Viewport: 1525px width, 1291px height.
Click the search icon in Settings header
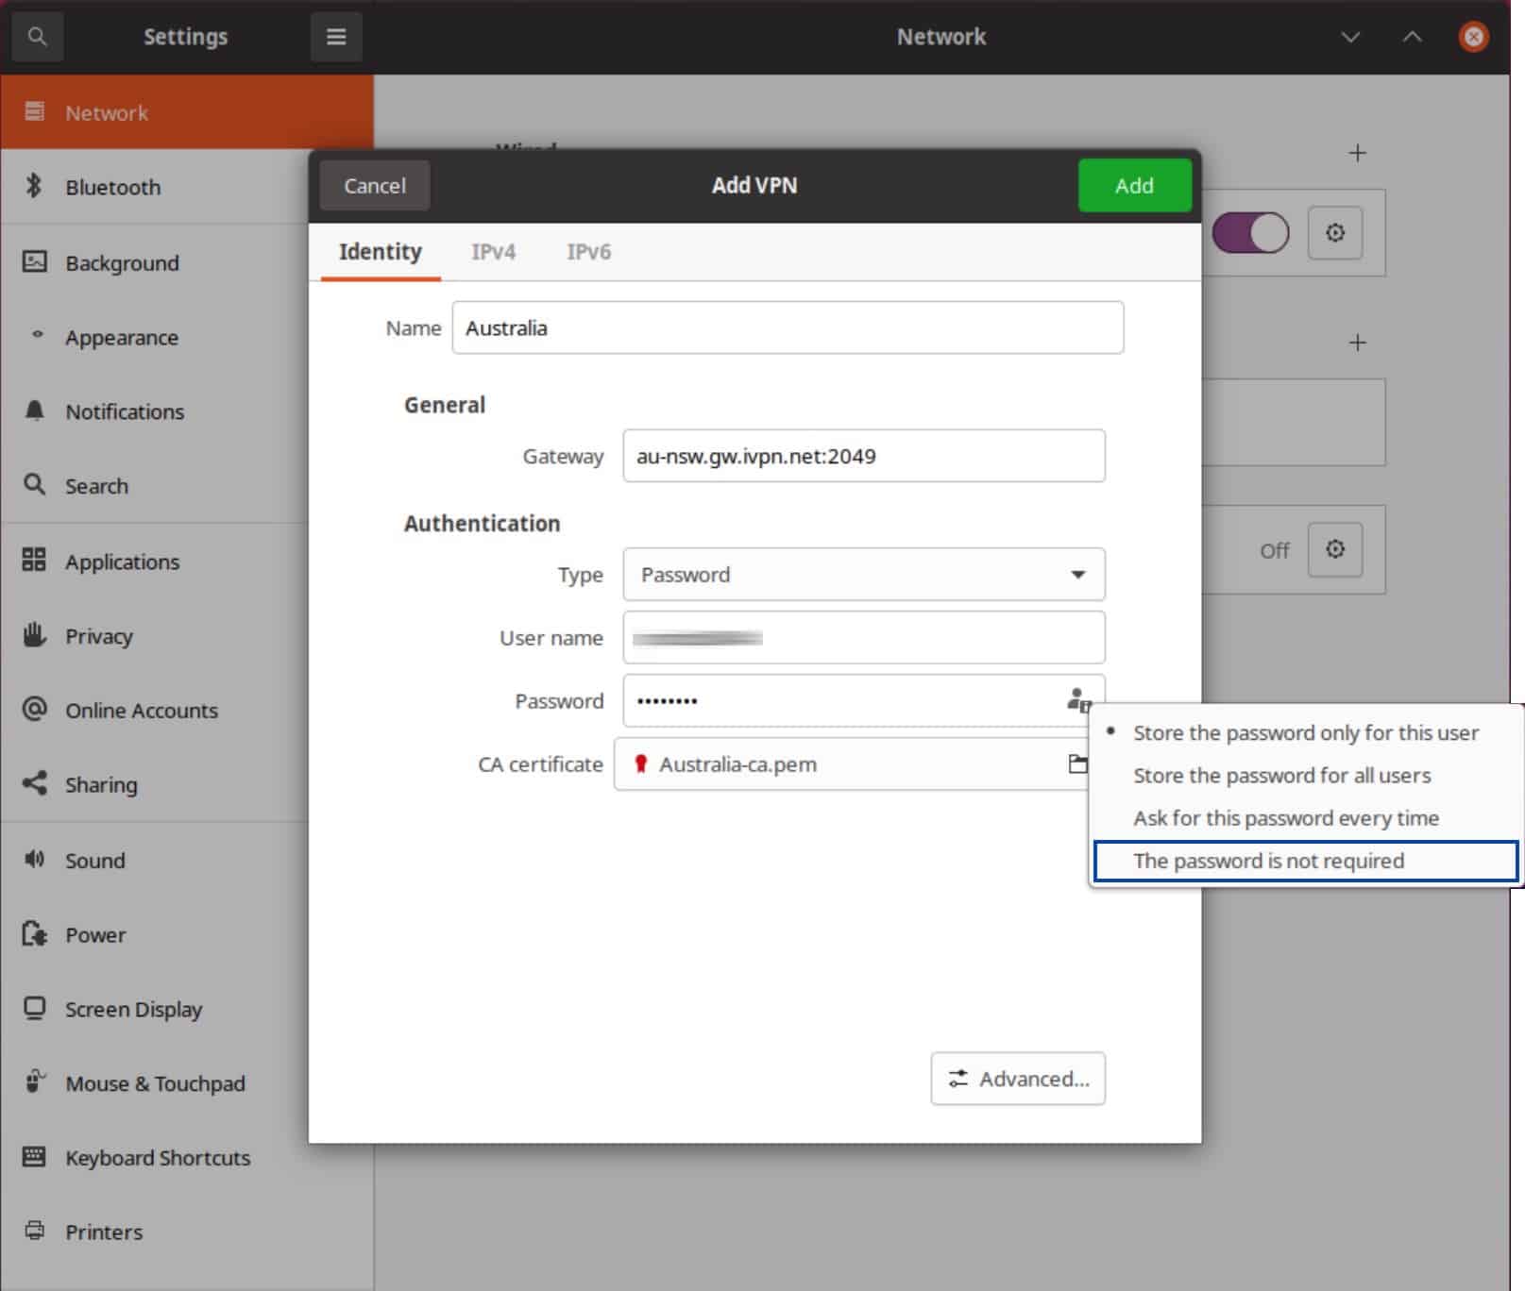37,37
